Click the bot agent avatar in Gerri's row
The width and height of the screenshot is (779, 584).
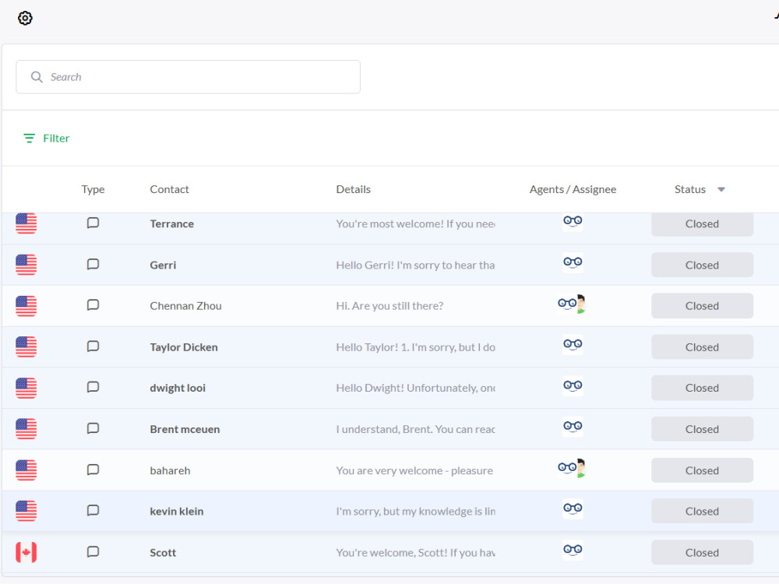coord(573,262)
